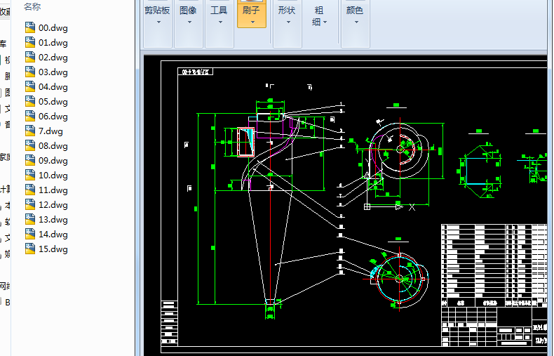
Task: Open the 形状 shapes dropdown
Action: coord(288,23)
